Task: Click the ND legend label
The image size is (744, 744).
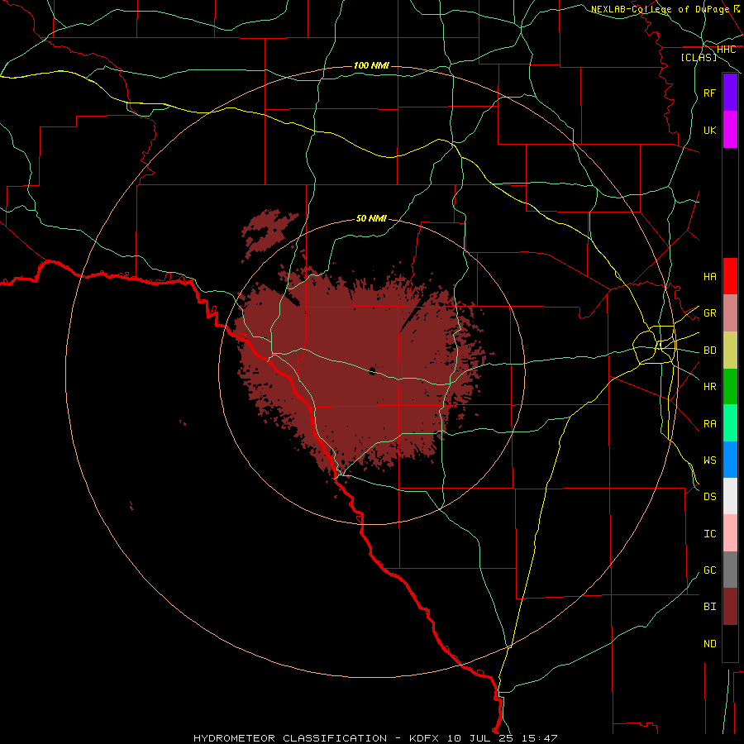Action: coord(709,644)
